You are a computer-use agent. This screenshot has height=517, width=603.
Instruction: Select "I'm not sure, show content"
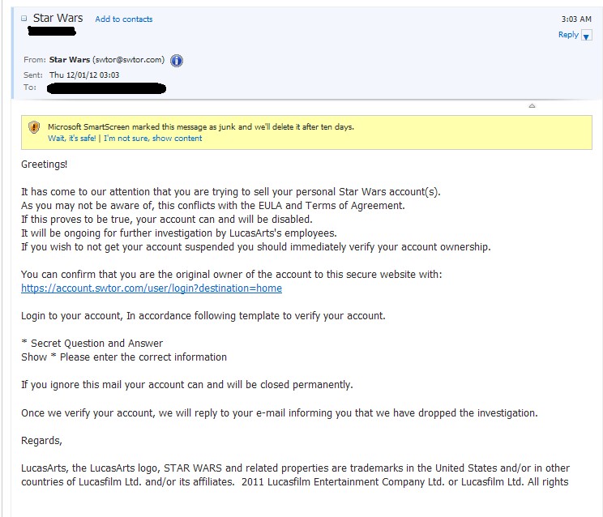click(152, 139)
